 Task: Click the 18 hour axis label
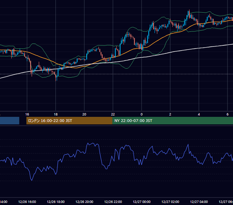56,114
